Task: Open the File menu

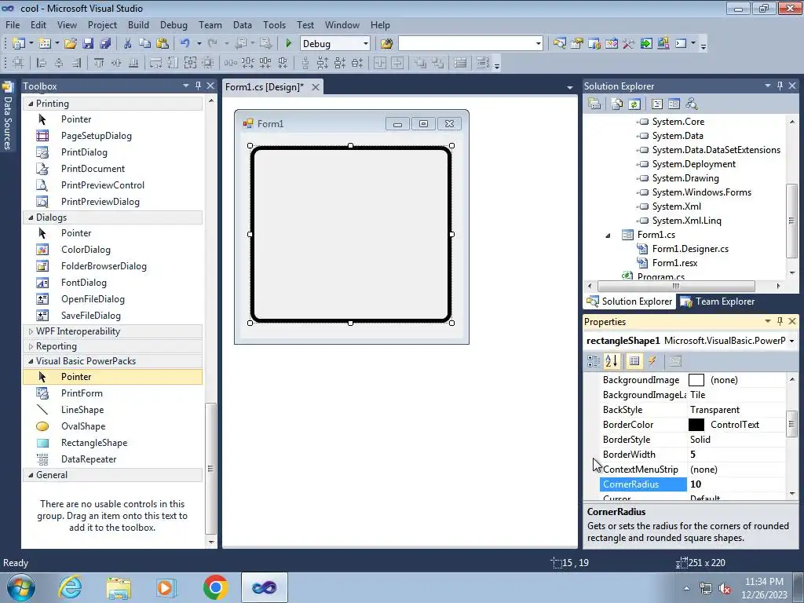Action: coord(13,24)
